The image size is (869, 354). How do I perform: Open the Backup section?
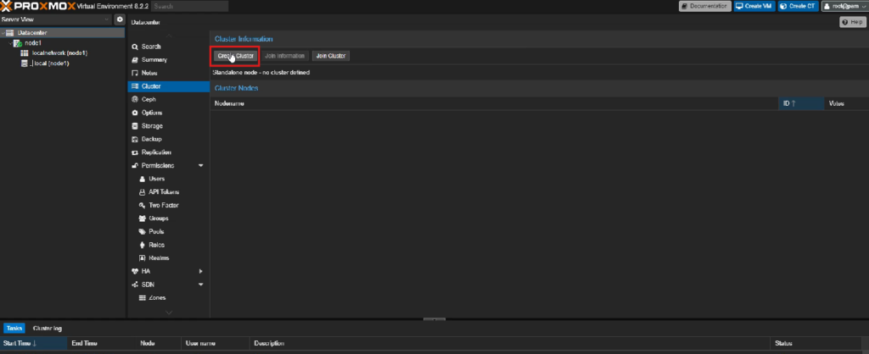(151, 139)
